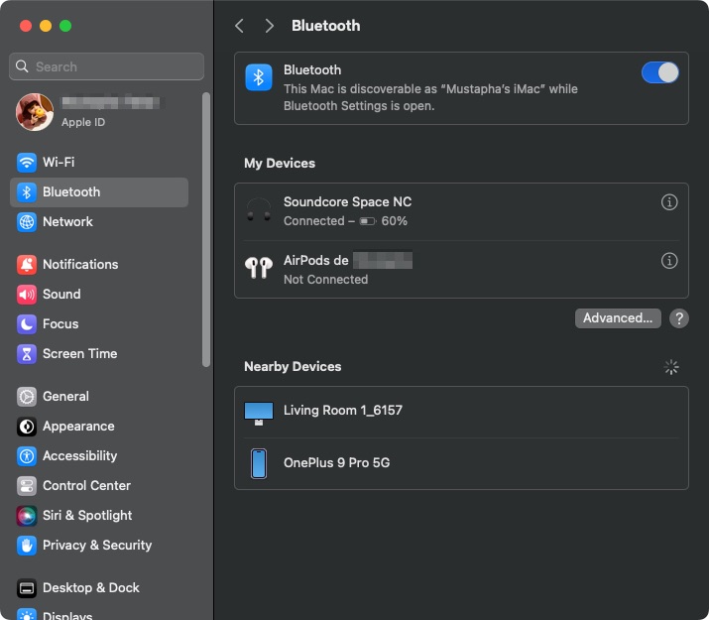Select Appearance in sidebar
The image size is (709, 620).
point(99,426)
